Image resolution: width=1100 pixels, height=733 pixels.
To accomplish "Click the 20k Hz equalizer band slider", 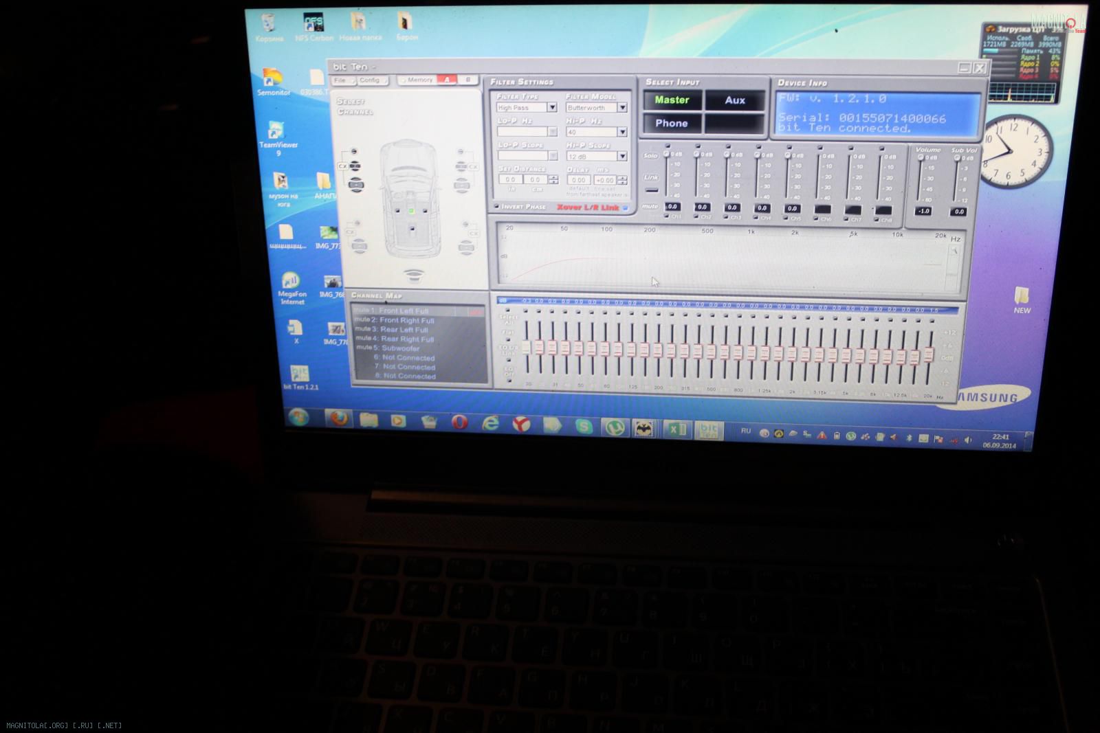I will click(929, 355).
